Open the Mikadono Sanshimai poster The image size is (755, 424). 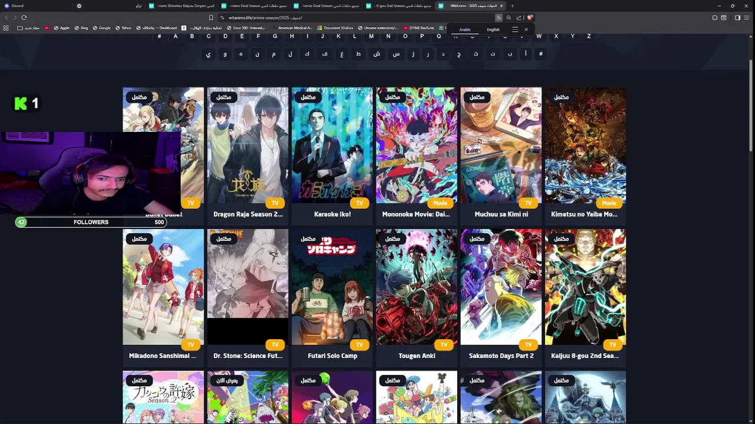(x=163, y=287)
